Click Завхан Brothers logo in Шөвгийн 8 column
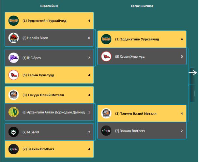 pyautogui.click(x=13, y=149)
